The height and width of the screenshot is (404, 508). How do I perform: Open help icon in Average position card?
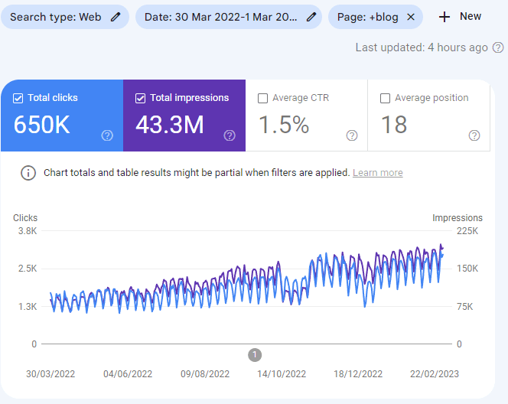click(474, 135)
